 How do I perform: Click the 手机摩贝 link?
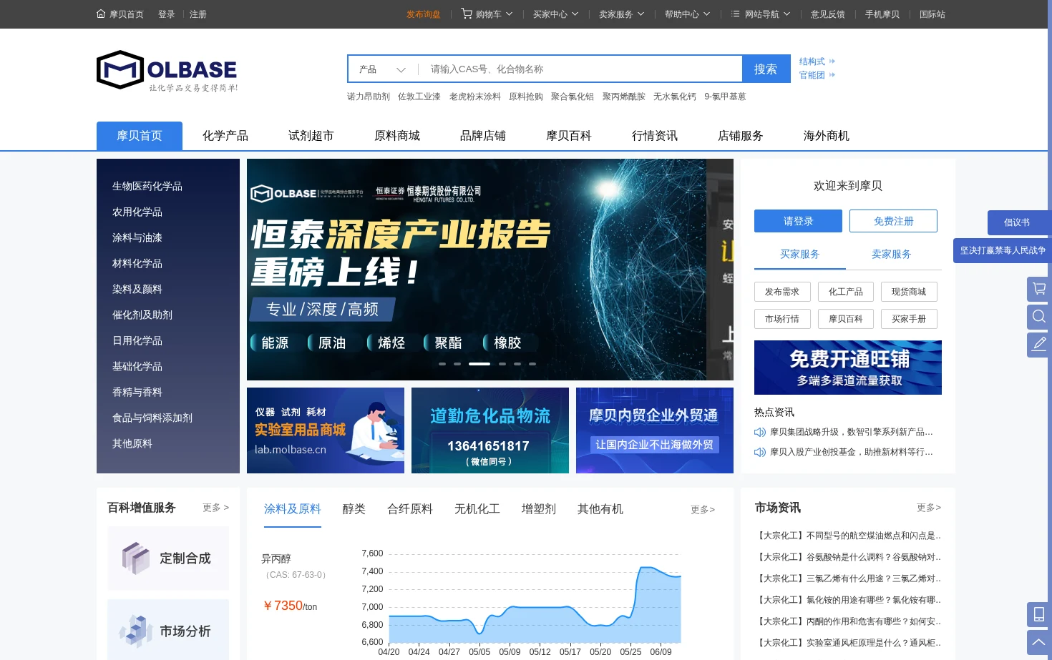(x=882, y=14)
